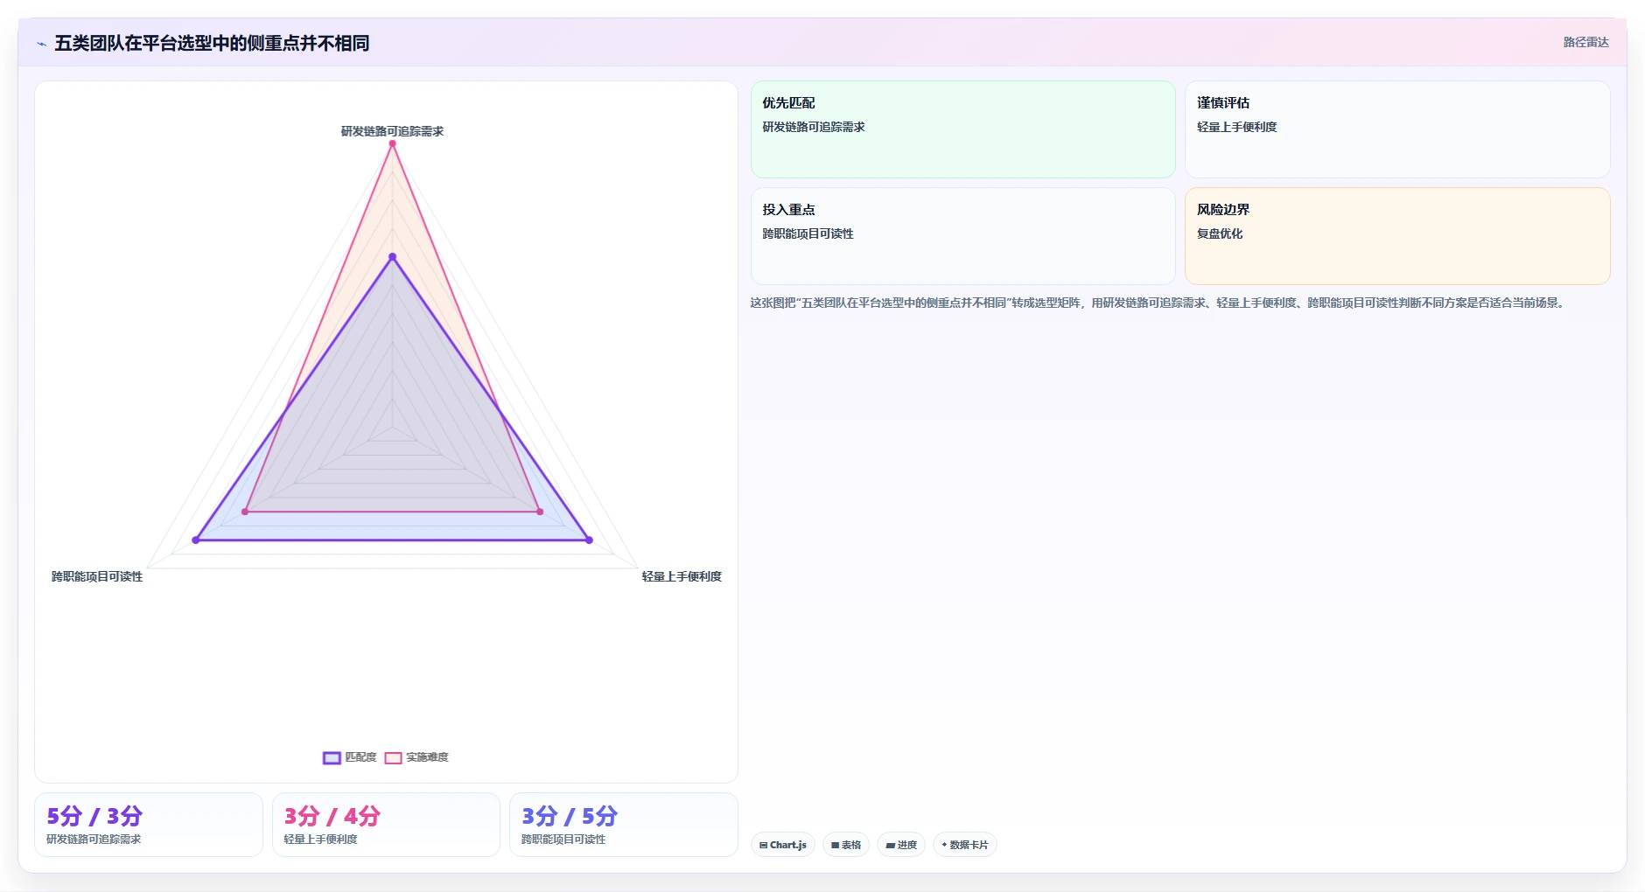Screen dimensions: 1645x892
Task: Open the 谨慎评估 card
Action: [x=1397, y=129]
